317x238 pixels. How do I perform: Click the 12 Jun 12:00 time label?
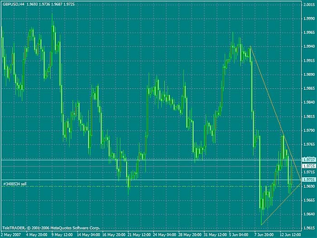click(291, 235)
